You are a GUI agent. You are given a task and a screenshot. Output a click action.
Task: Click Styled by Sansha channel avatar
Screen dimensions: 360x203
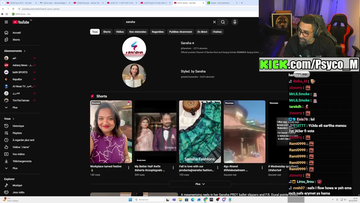point(134,76)
